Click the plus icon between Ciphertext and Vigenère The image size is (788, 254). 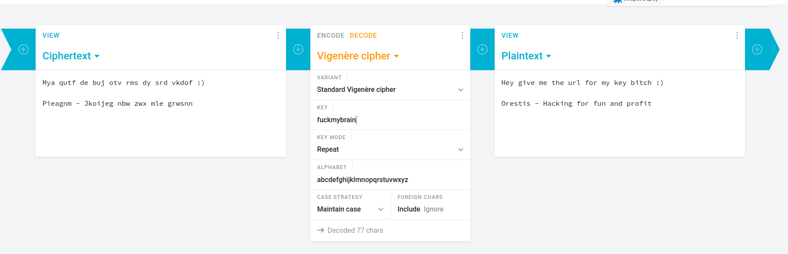click(x=298, y=49)
